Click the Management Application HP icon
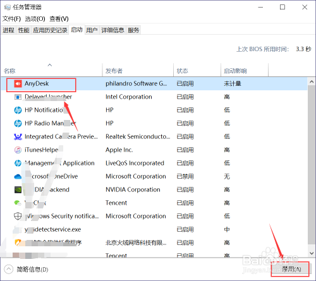The image size is (316, 281). point(18,163)
